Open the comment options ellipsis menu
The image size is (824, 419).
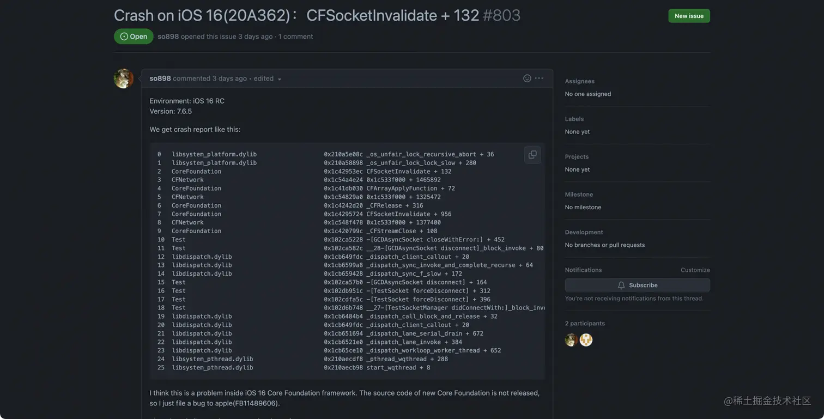pyautogui.click(x=539, y=78)
